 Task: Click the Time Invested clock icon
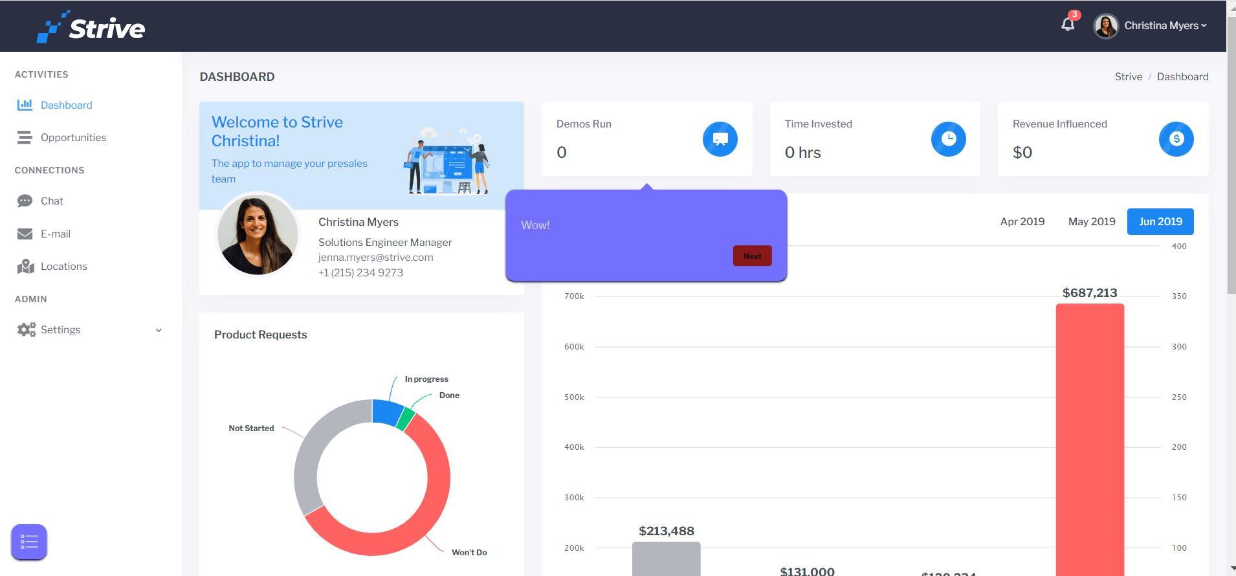coord(949,138)
